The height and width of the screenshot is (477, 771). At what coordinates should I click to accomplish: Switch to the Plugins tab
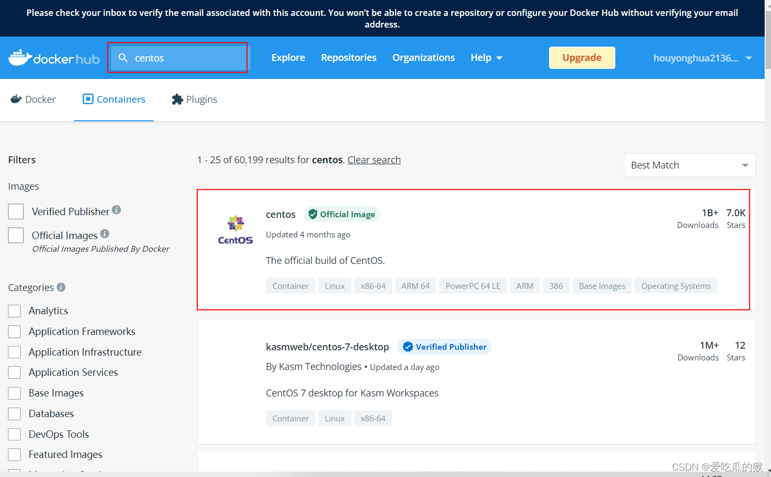click(194, 100)
